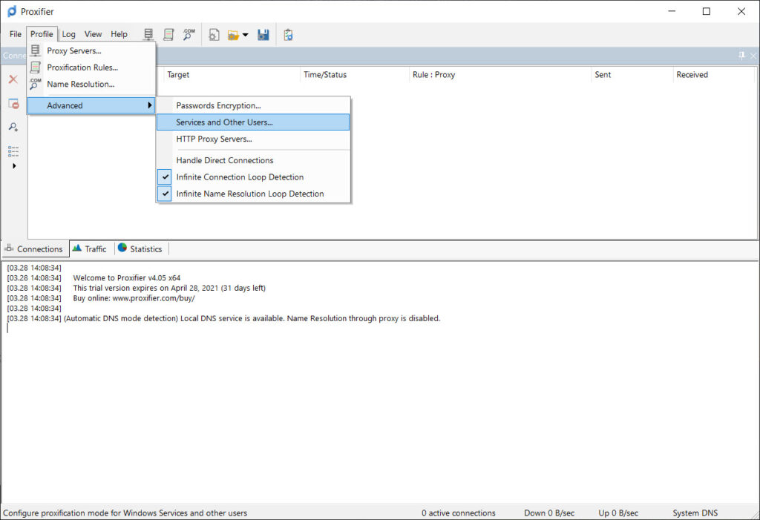Expand the sidebar overflow arrow
The width and height of the screenshot is (760, 520).
point(14,165)
